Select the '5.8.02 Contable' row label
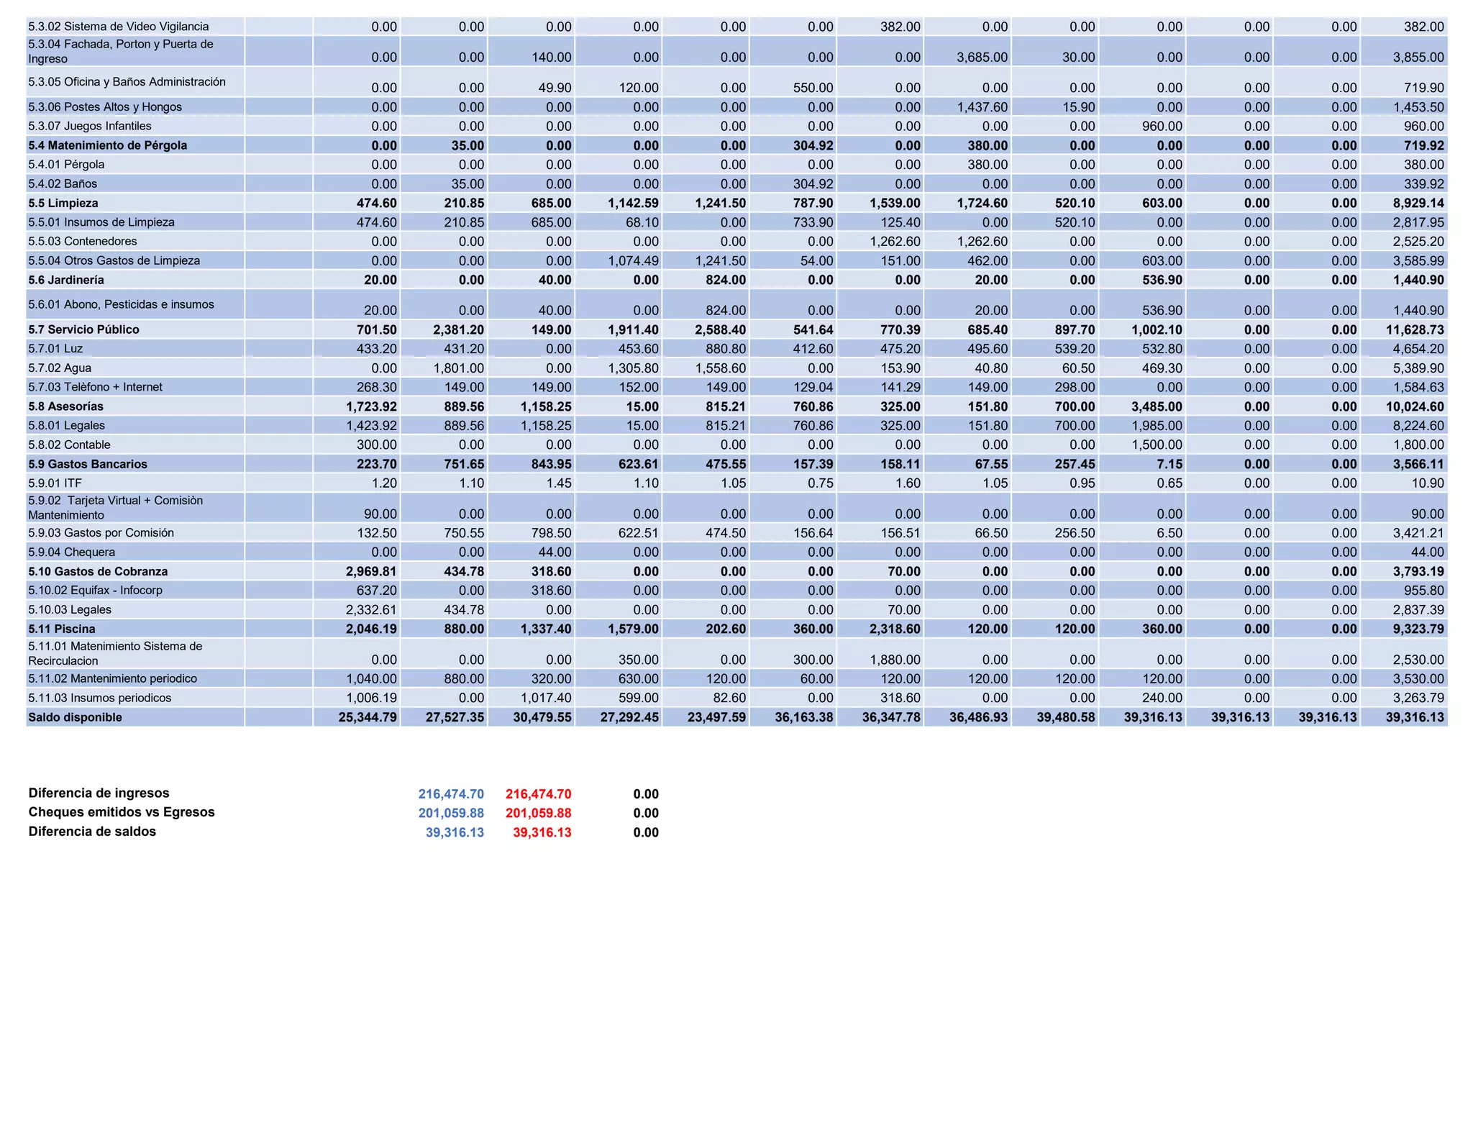Image resolution: width=1473 pixels, height=1138 pixels. pyautogui.click(x=70, y=445)
